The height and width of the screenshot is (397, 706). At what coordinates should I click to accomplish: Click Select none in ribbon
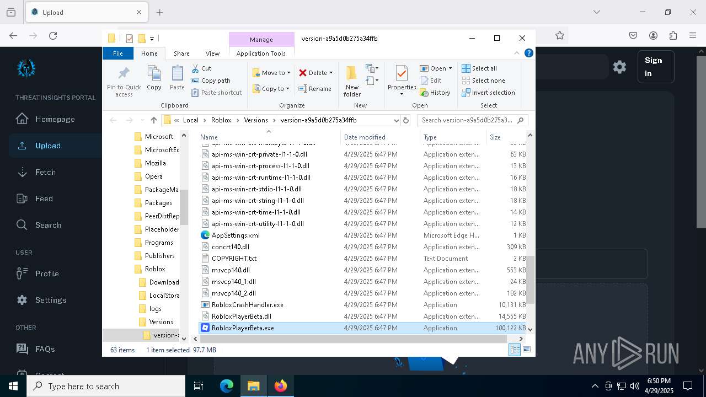(x=483, y=81)
